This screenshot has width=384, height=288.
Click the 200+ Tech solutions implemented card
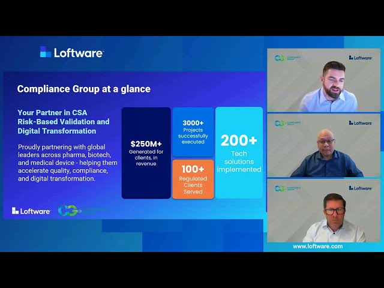[x=239, y=153]
